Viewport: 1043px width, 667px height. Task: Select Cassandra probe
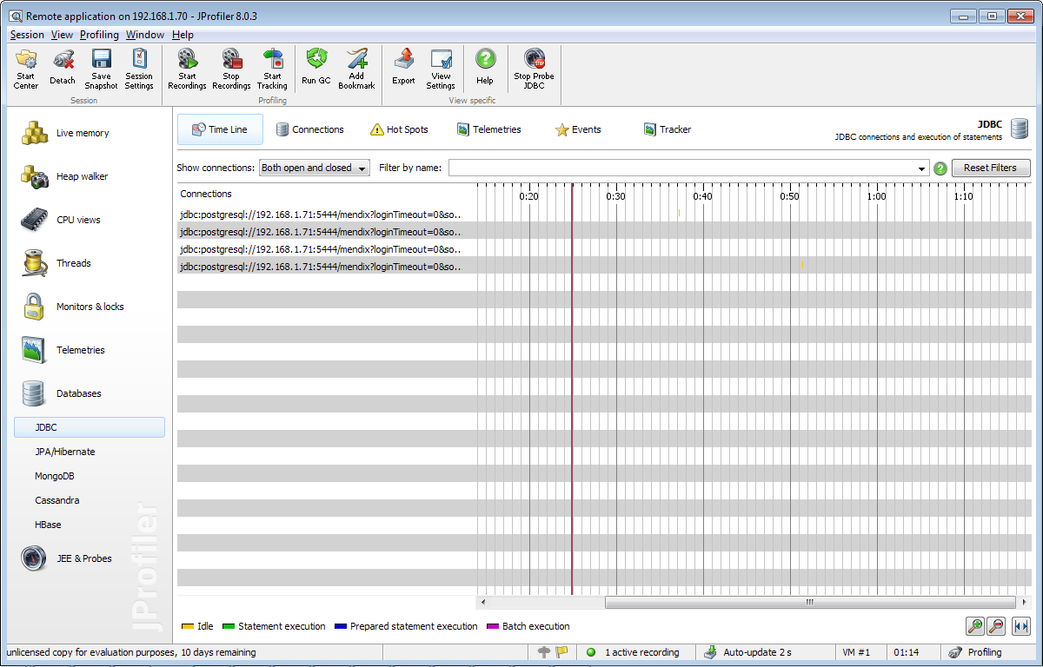[x=57, y=500]
